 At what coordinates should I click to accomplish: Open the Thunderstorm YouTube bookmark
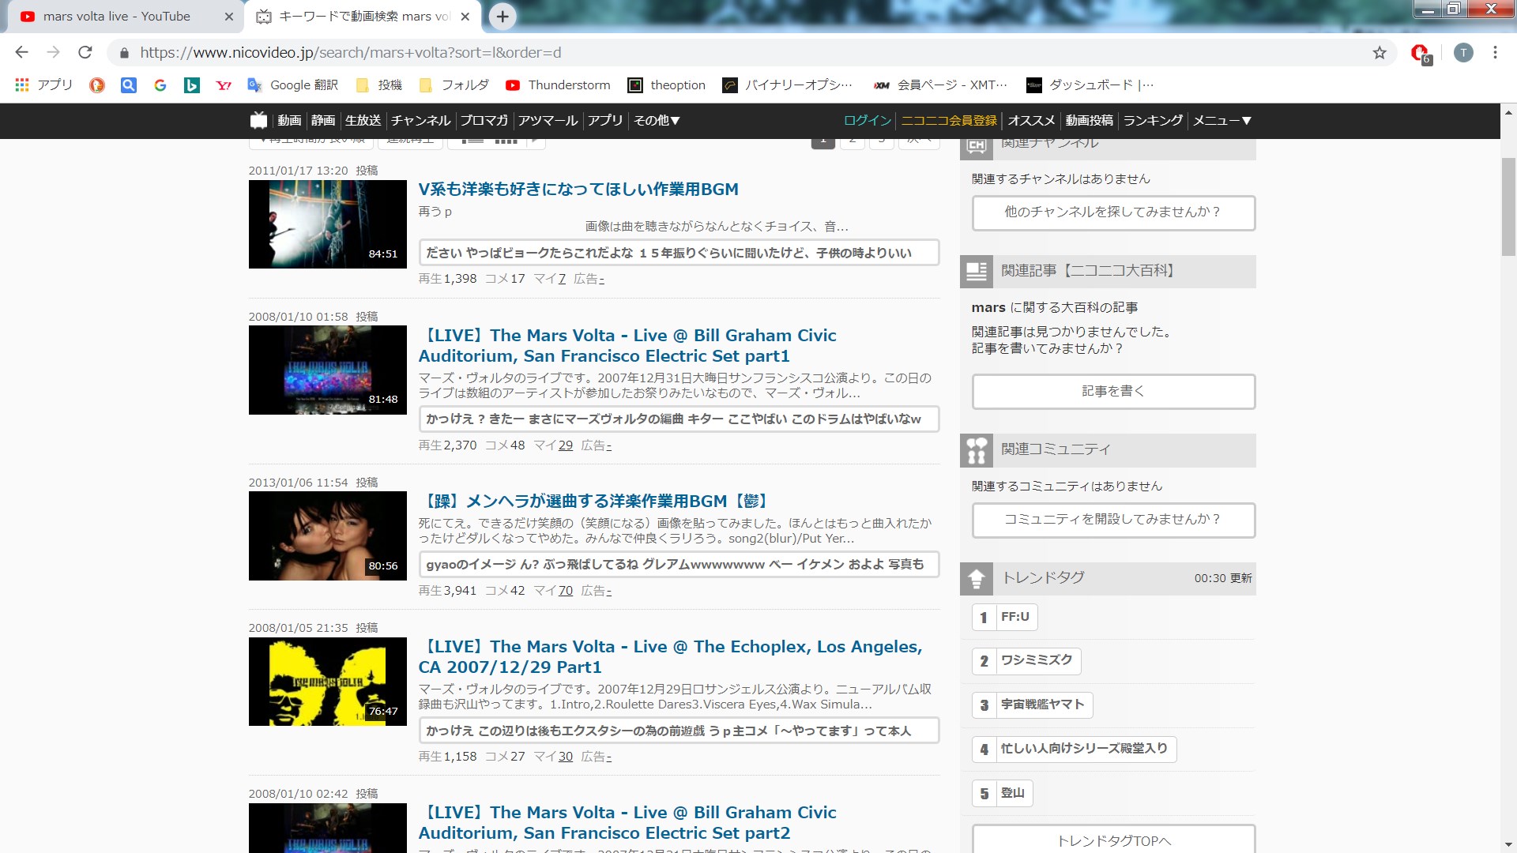558,85
